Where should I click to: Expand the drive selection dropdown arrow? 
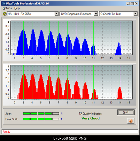[x=56, y=14]
